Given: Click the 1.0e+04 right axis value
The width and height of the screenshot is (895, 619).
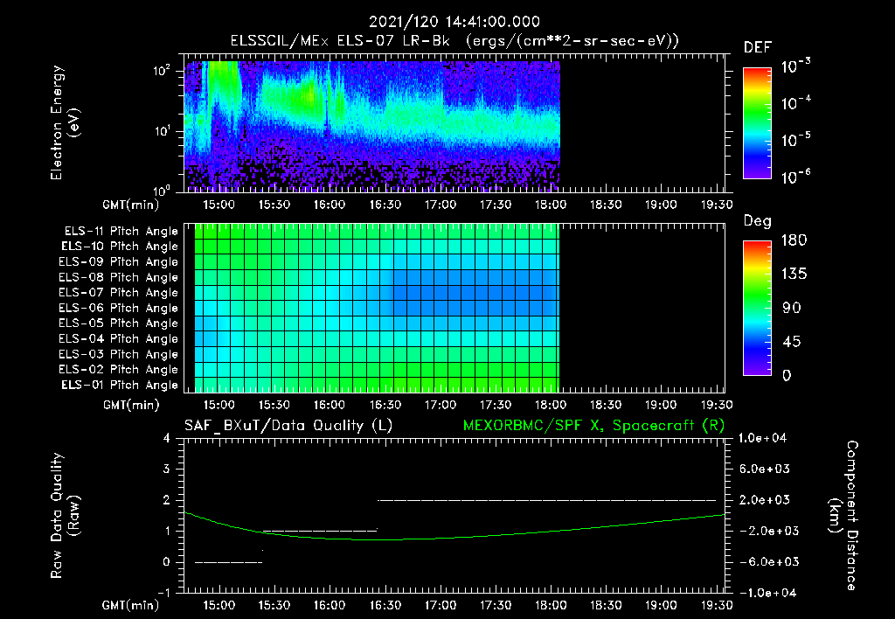Looking at the screenshot, I should tap(762, 438).
